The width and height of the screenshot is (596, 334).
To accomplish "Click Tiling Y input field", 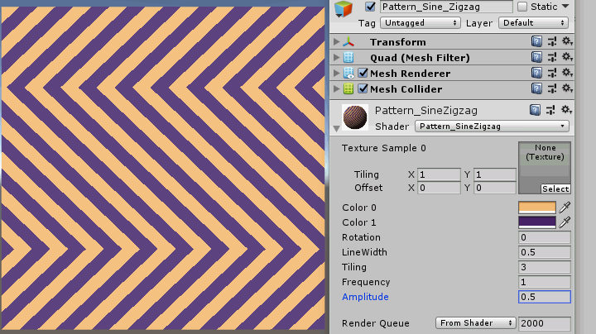I will coord(494,174).
